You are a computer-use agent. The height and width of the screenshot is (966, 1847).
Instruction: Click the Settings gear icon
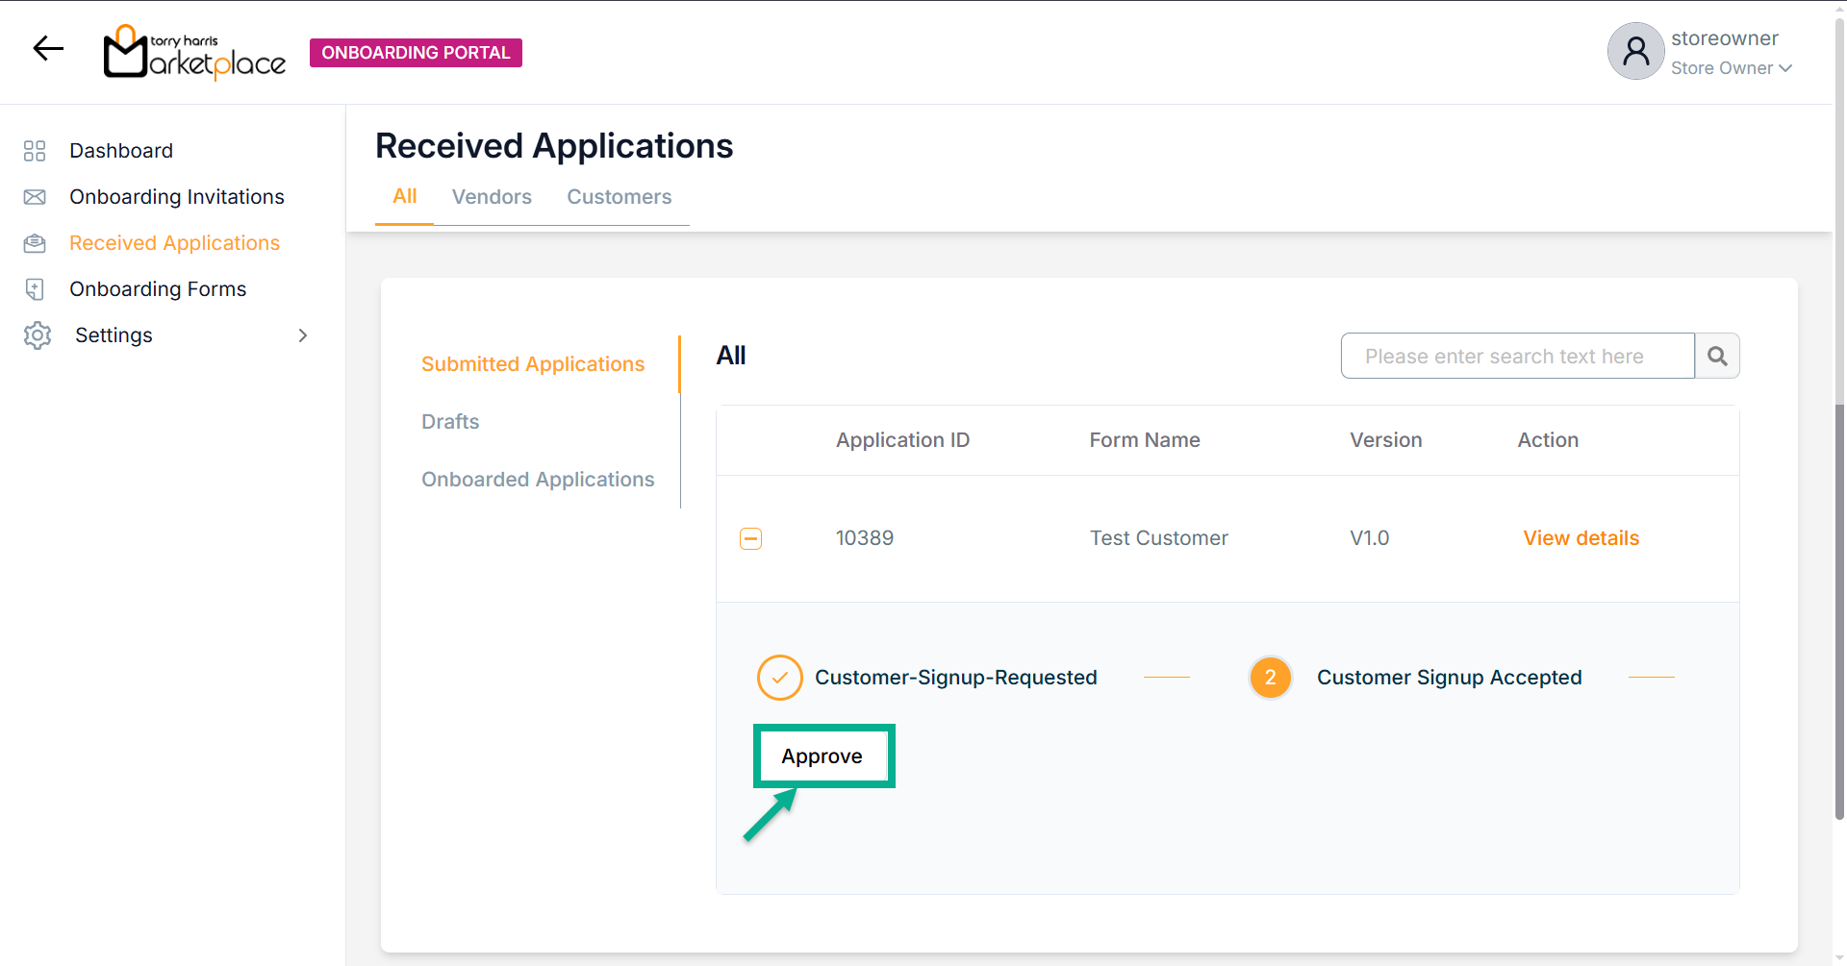point(38,335)
